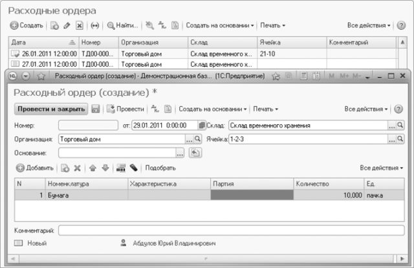Open calendar picker next to date field
This screenshot has width=414, height=268.
coord(202,126)
